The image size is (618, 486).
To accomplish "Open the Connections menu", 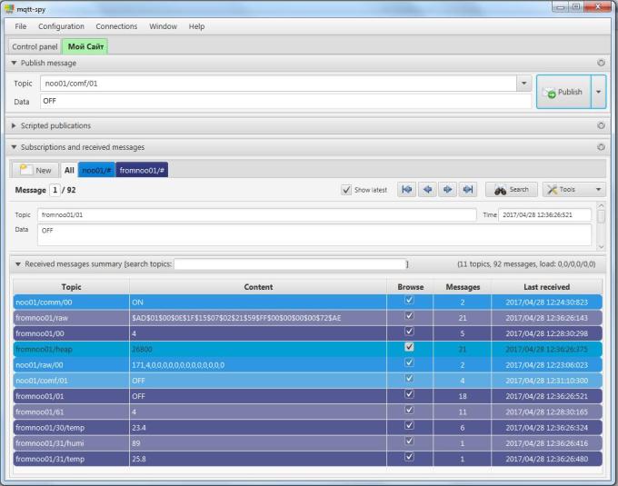I will coord(116,26).
